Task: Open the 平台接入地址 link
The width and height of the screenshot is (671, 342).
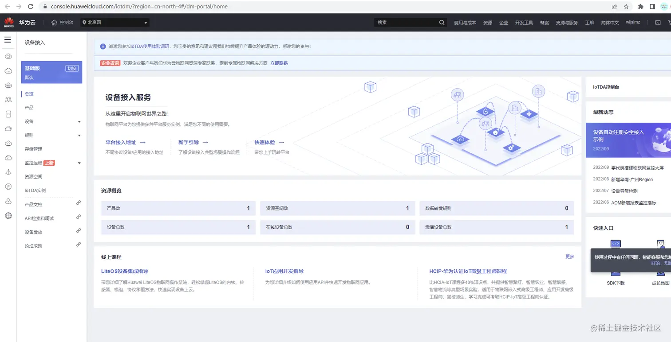Action: tap(125, 142)
